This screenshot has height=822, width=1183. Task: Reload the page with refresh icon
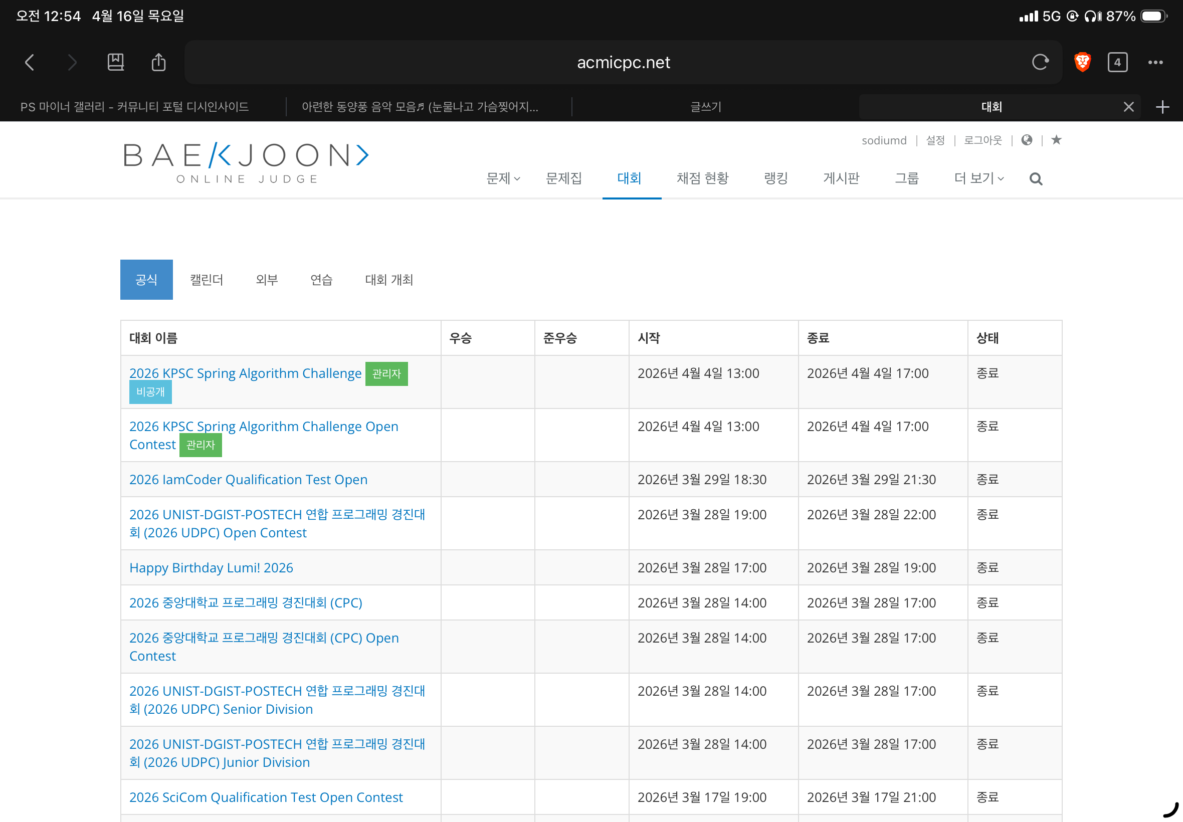pyautogui.click(x=1040, y=62)
